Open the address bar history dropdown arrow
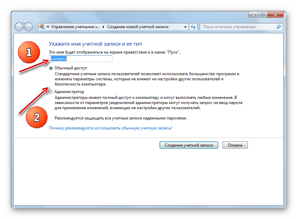 pyautogui.click(x=185, y=27)
